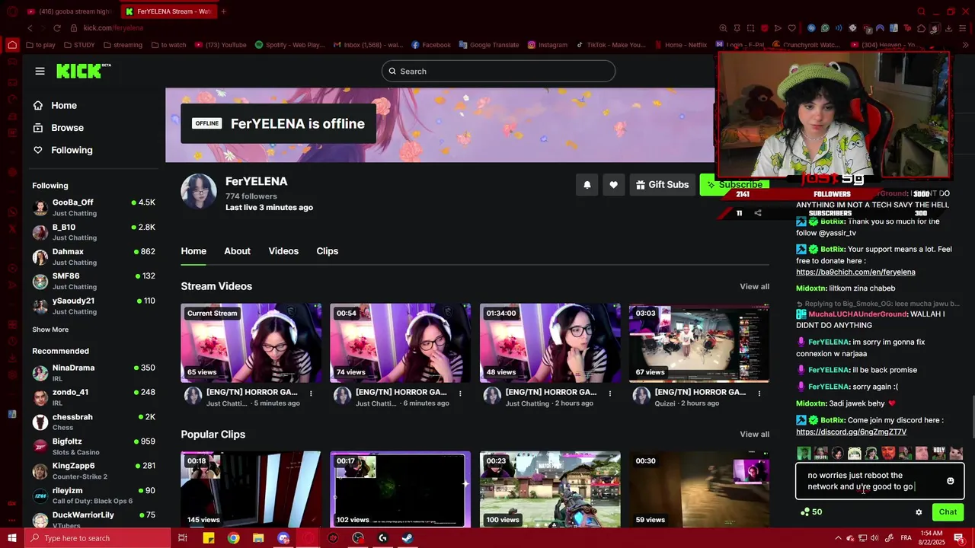Viewport: 975px width, 548px height.
Task: Open the ba9chich donation link in chat
Action: [855, 272]
